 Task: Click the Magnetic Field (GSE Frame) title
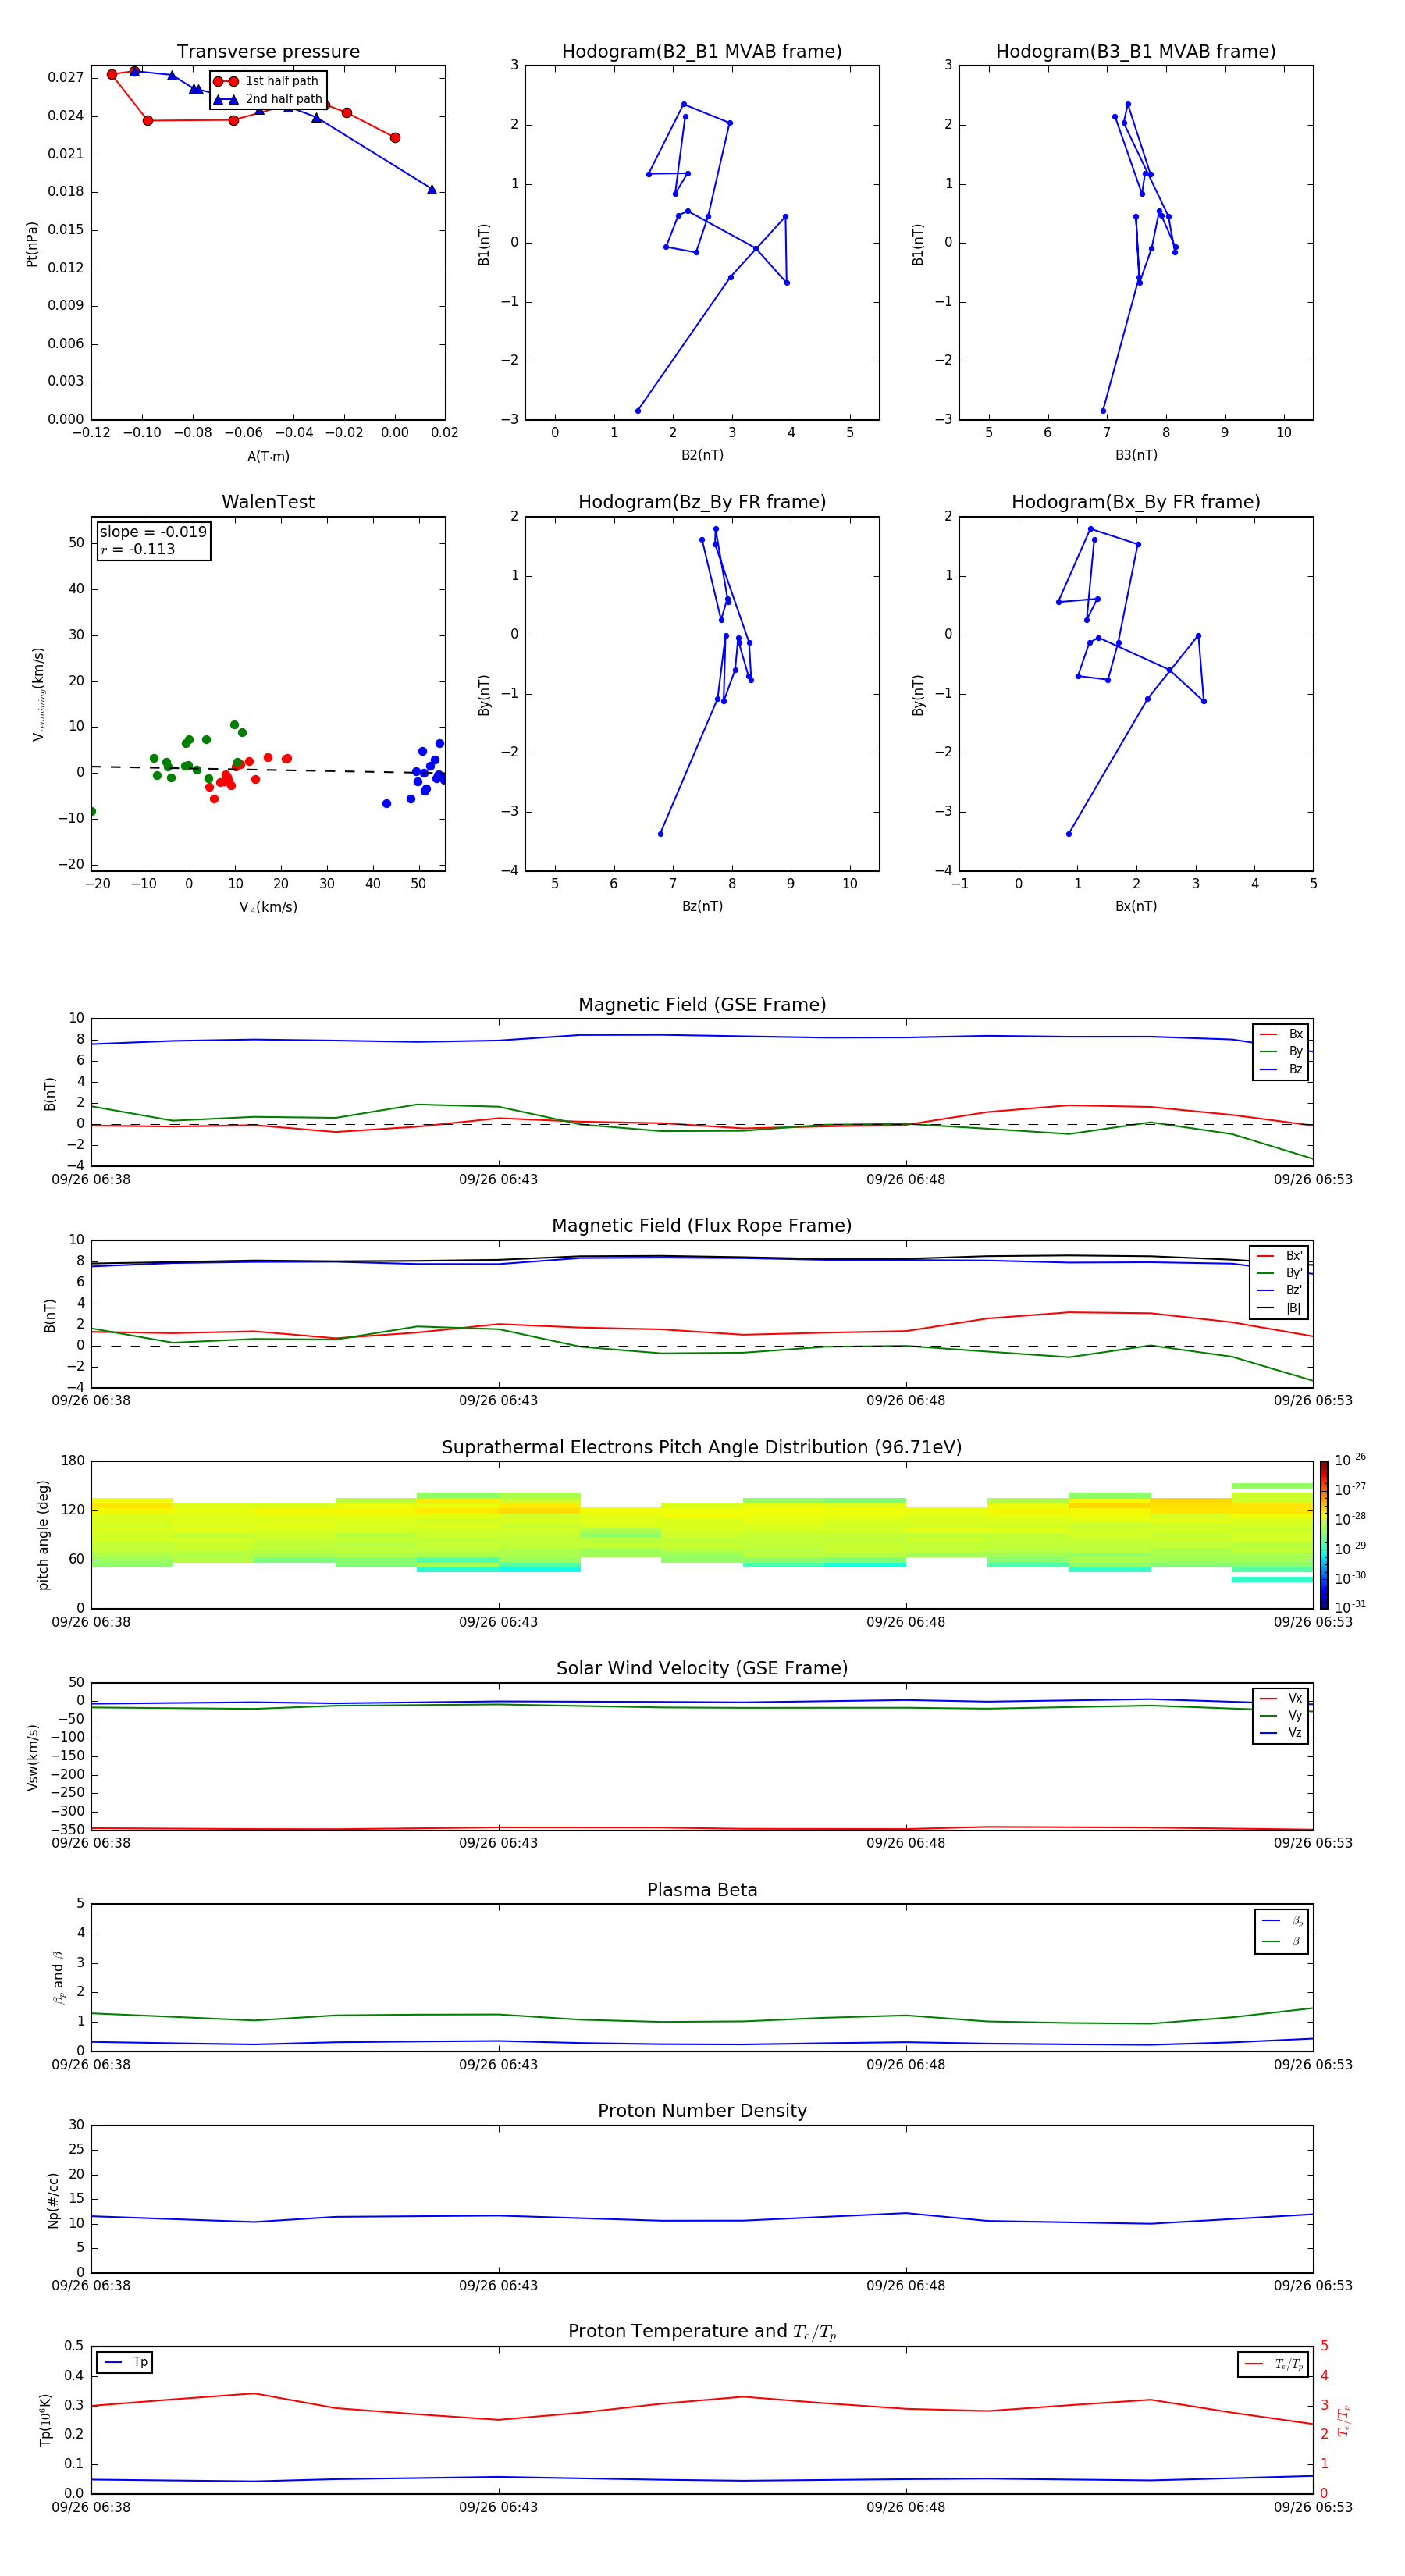click(x=702, y=1005)
